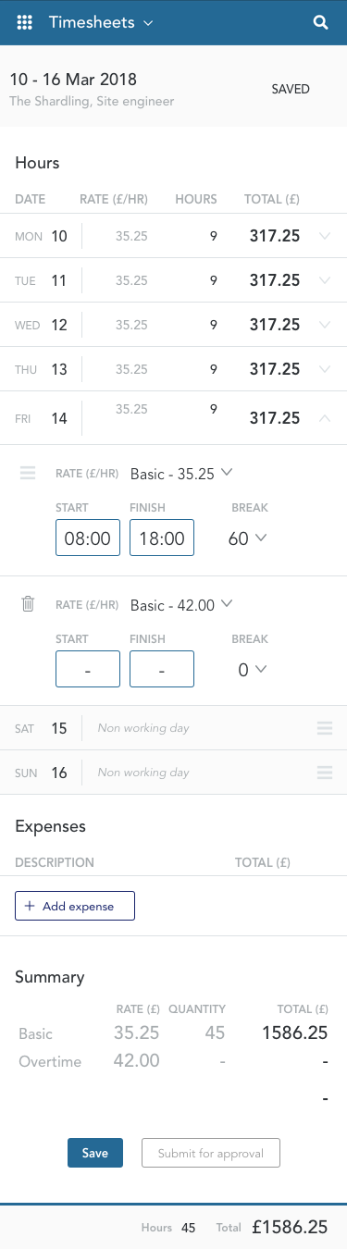Change the 60 minute break dropdown
Screen dimensions: 347x1249
click(246, 538)
